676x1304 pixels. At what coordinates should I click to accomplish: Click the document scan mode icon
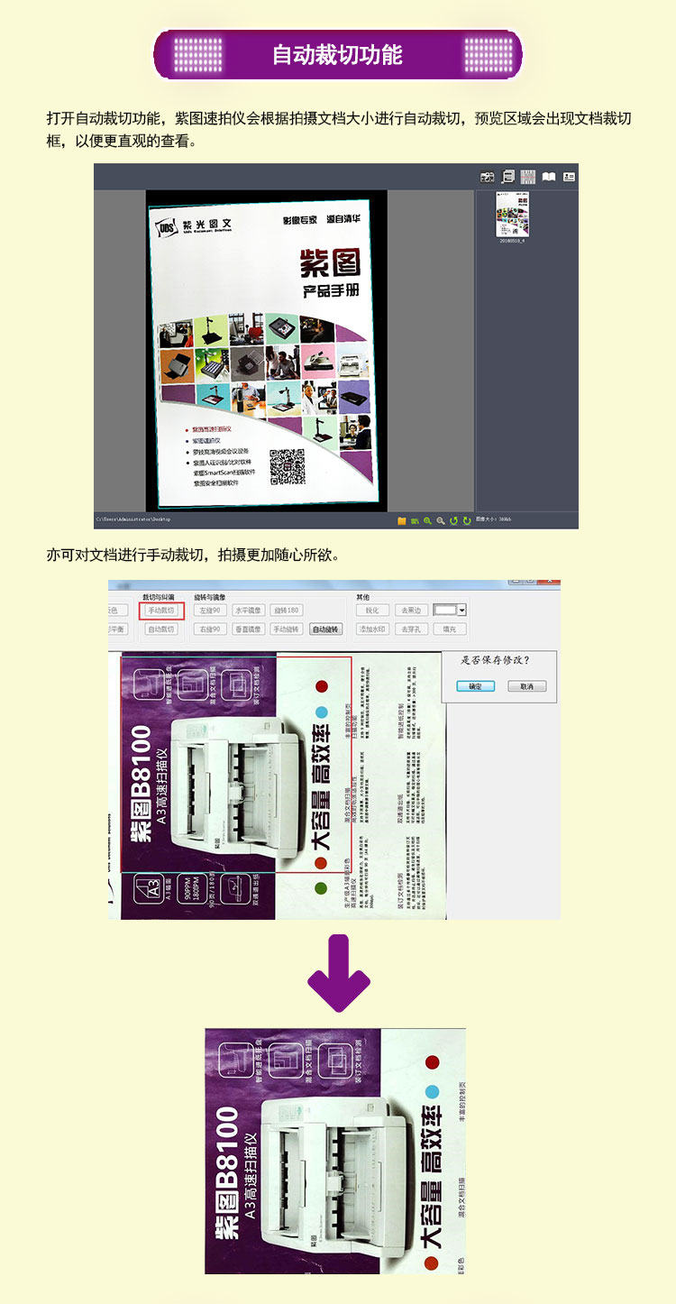508,177
